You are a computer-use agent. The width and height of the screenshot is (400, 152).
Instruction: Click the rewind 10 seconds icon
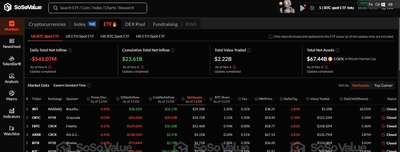(312, 8)
